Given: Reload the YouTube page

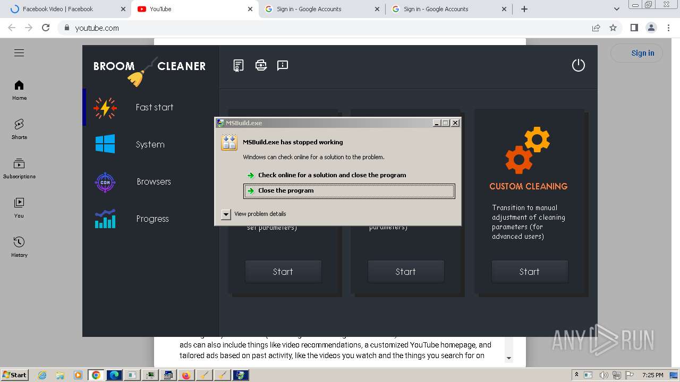Looking at the screenshot, I should tap(46, 28).
